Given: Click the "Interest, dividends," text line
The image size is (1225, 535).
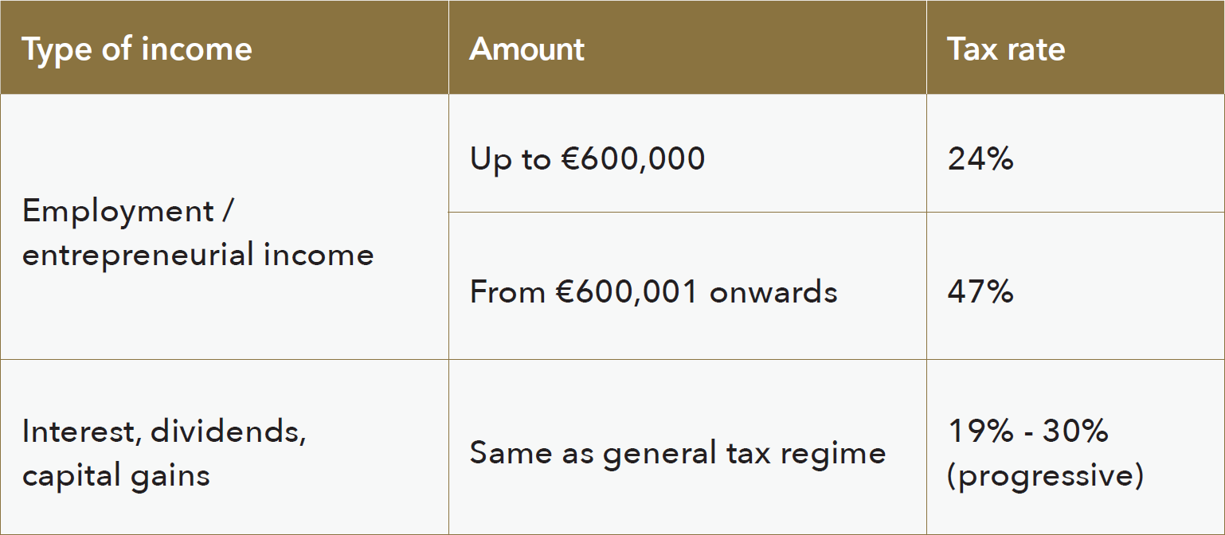Looking at the screenshot, I should [x=164, y=432].
